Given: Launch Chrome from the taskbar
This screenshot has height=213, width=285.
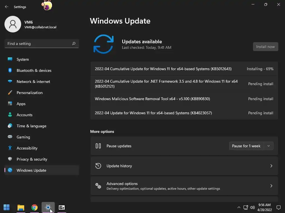Looking at the screenshot, I should click(35, 207).
